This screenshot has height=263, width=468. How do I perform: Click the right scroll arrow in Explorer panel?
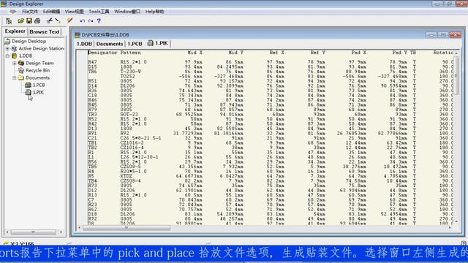(x=61, y=232)
